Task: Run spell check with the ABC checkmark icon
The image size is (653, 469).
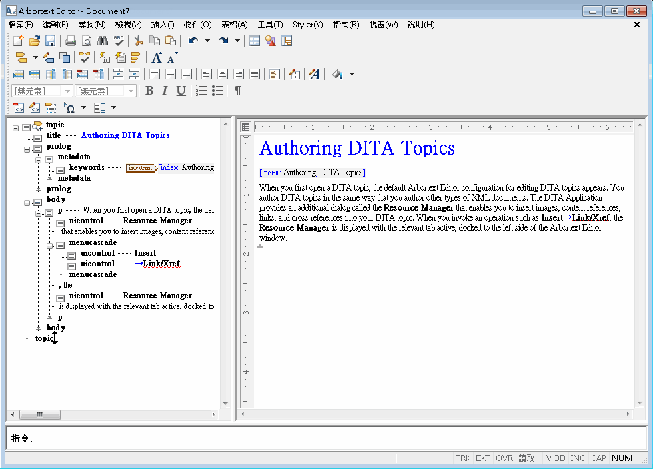Action: (x=119, y=41)
